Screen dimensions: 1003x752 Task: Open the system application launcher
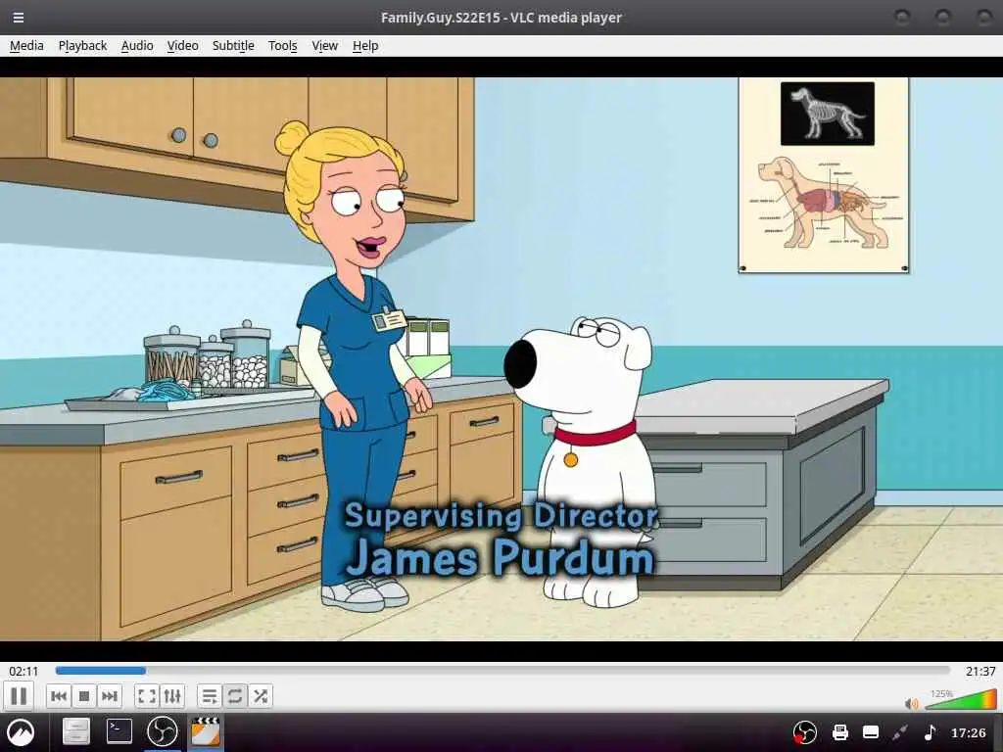click(22, 732)
